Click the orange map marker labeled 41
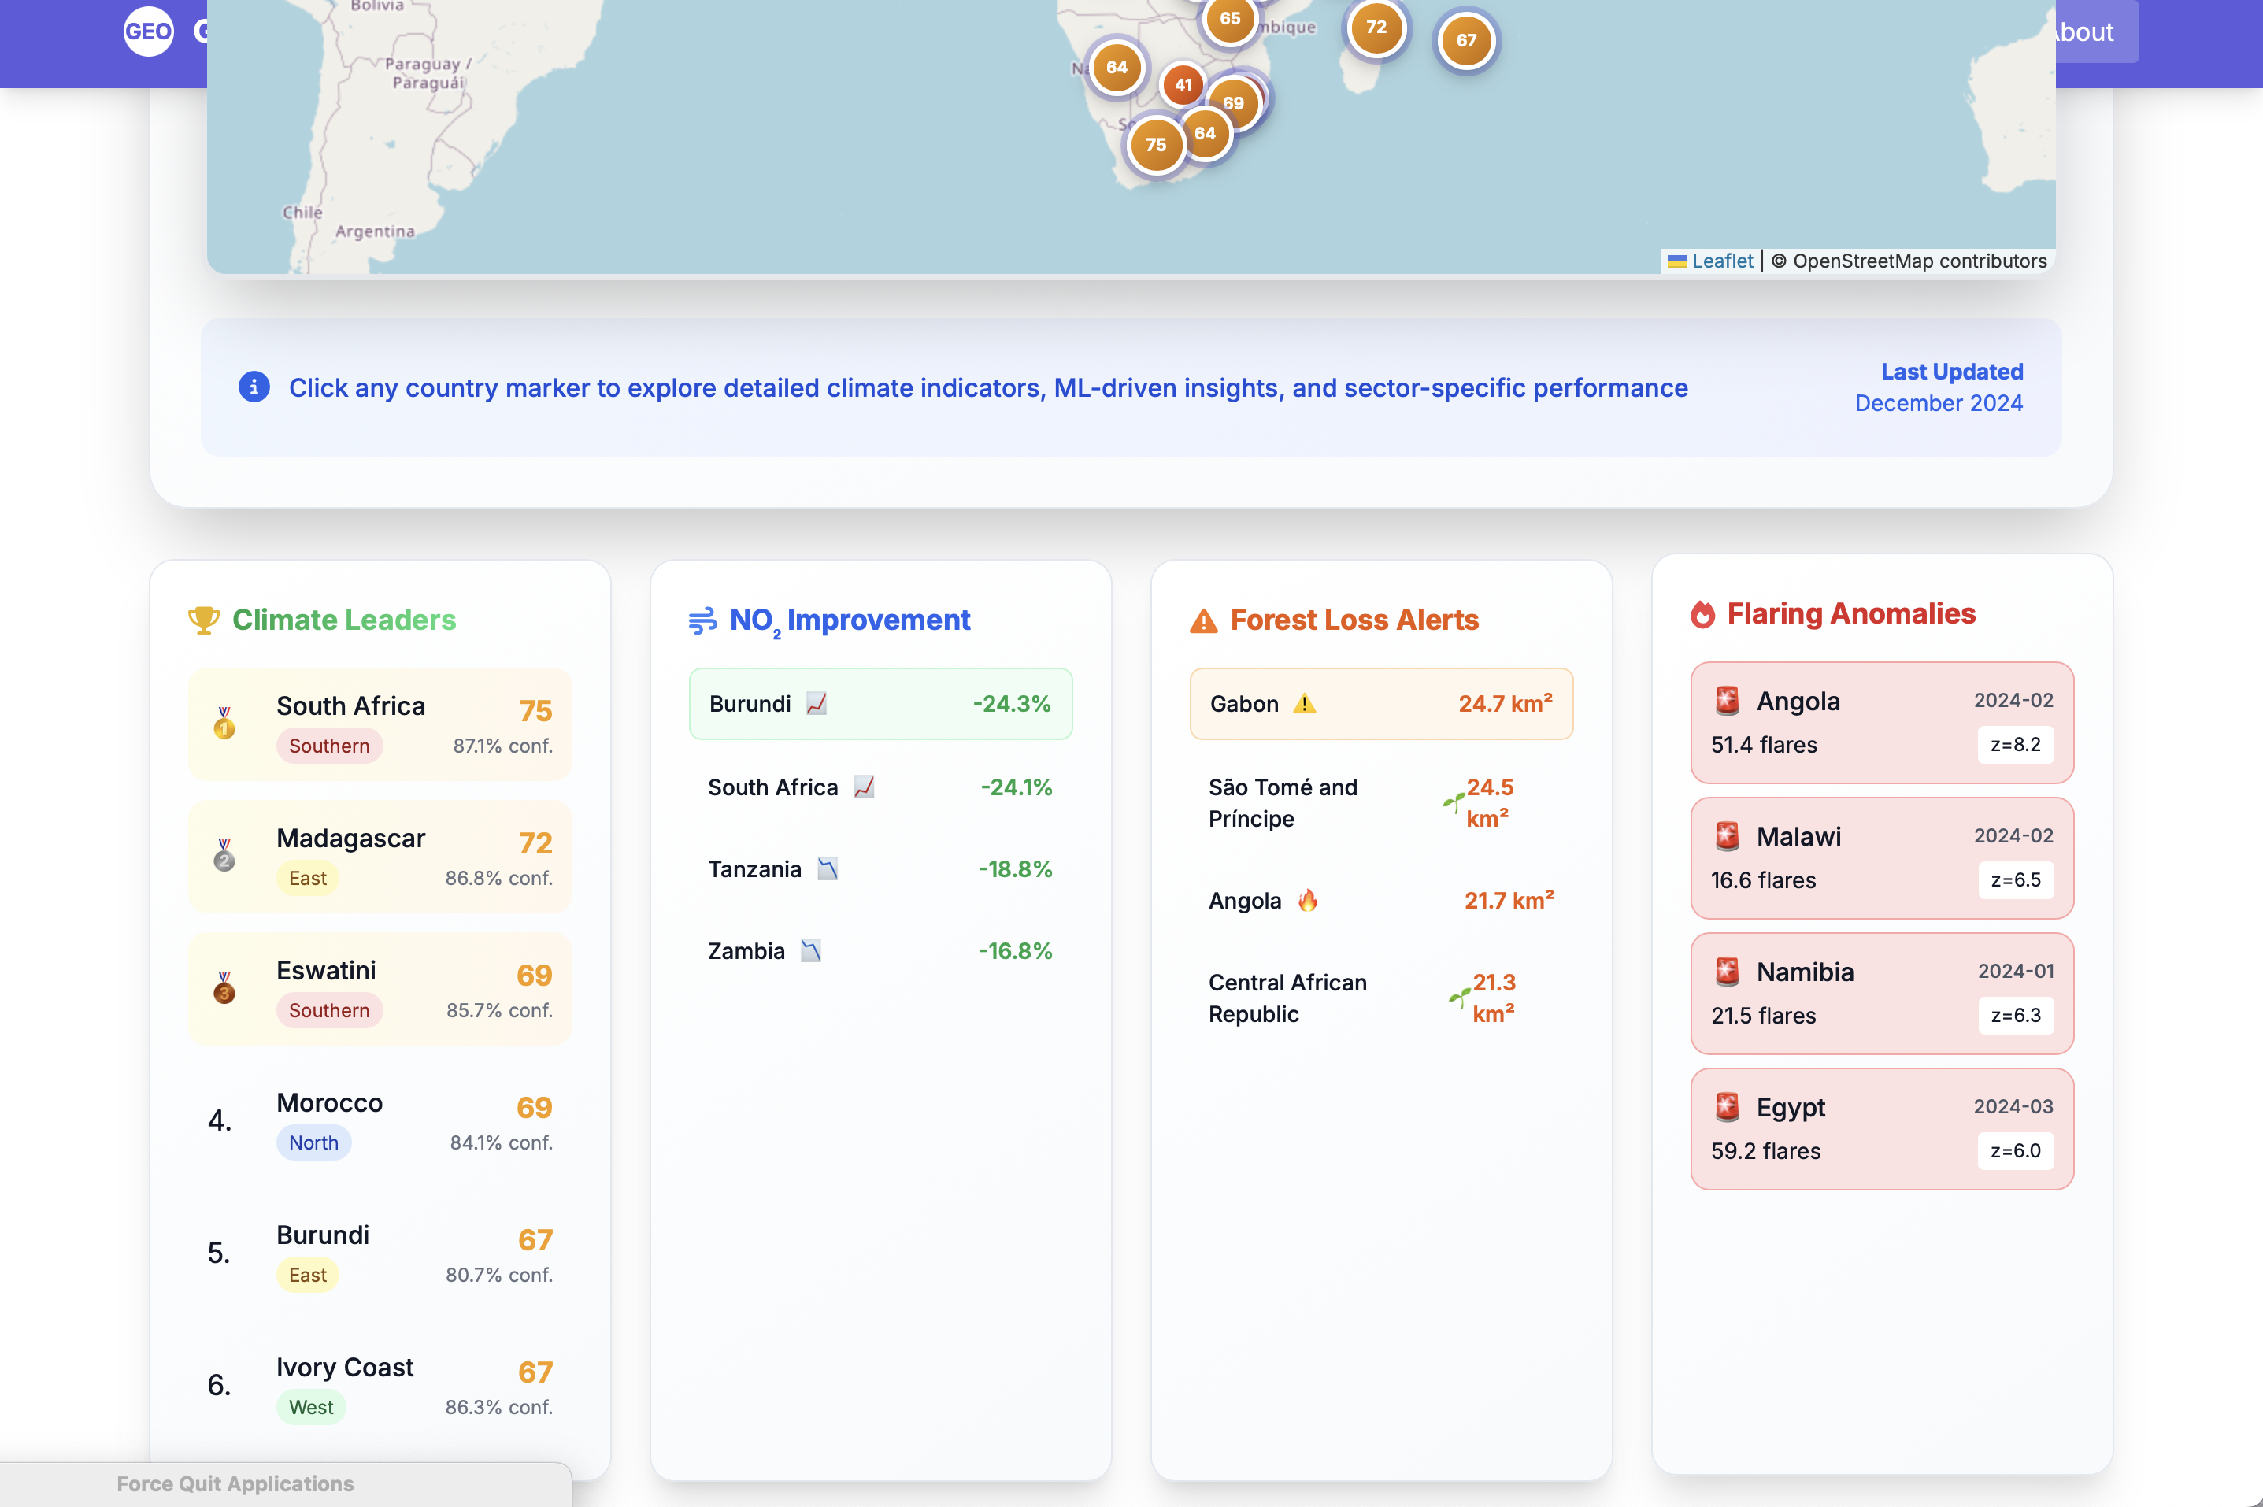 pos(1183,84)
